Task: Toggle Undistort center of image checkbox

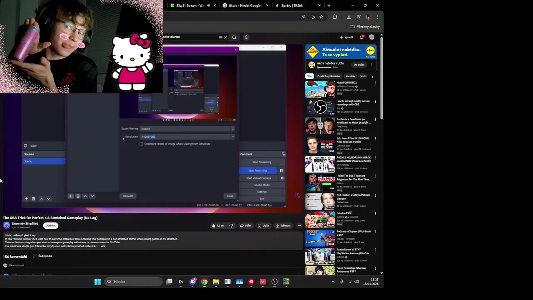Action: 141,144
